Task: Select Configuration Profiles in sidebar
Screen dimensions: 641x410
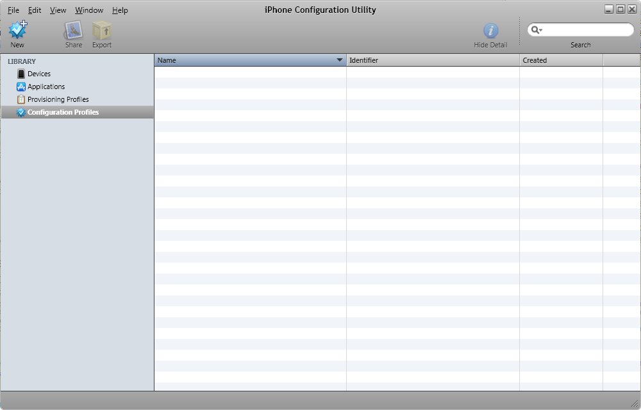Action: [x=63, y=113]
